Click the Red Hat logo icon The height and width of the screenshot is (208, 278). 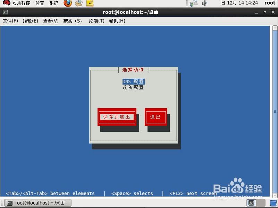pos(6,3)
